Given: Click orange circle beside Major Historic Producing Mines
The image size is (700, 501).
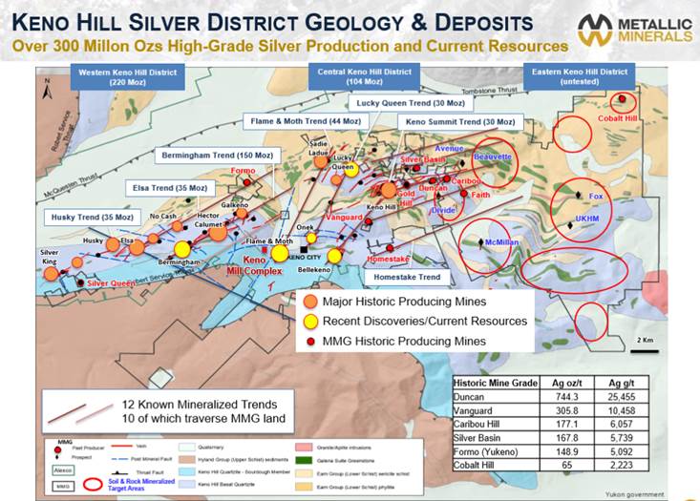Looking at the screenshot, I should (x=310, y=302).
